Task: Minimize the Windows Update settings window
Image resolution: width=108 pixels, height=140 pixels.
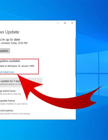Action: (58, 23)
